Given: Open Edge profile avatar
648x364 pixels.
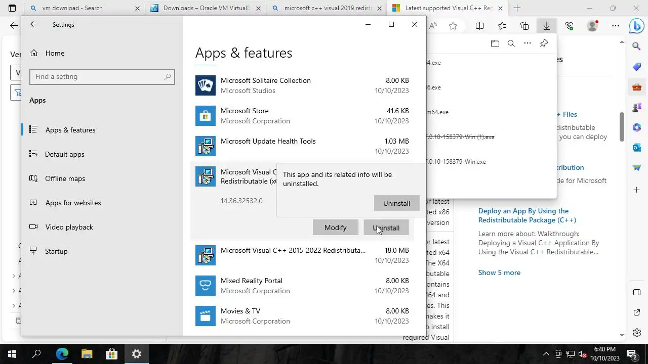Looking at the screenshot, I should coord(592,26).
